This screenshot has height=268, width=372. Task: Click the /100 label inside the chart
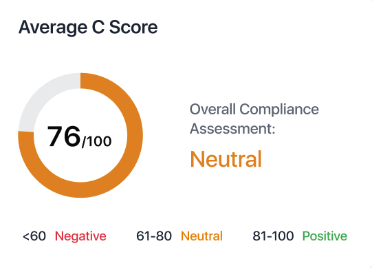pos(96,141)
